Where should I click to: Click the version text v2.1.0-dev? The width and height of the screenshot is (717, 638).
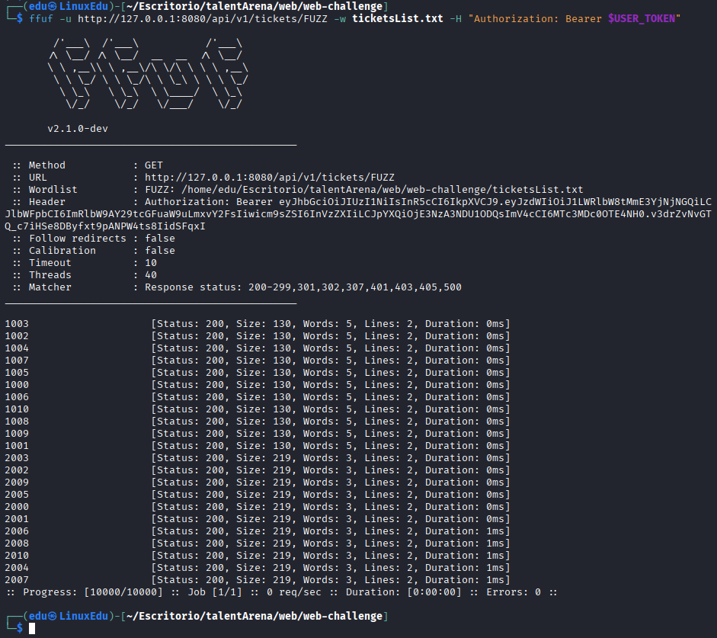click(x=78, y=129)
